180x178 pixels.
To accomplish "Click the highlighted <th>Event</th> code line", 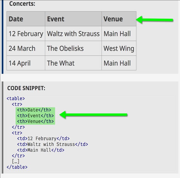I will click(x=35, y=116).
